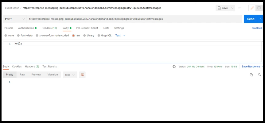Click the pencil edit icon
The image size is (265, 123).
[252, 8]
